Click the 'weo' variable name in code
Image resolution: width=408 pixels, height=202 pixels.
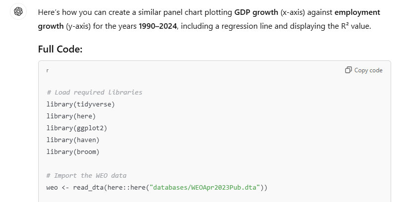[x=52, y=188]
